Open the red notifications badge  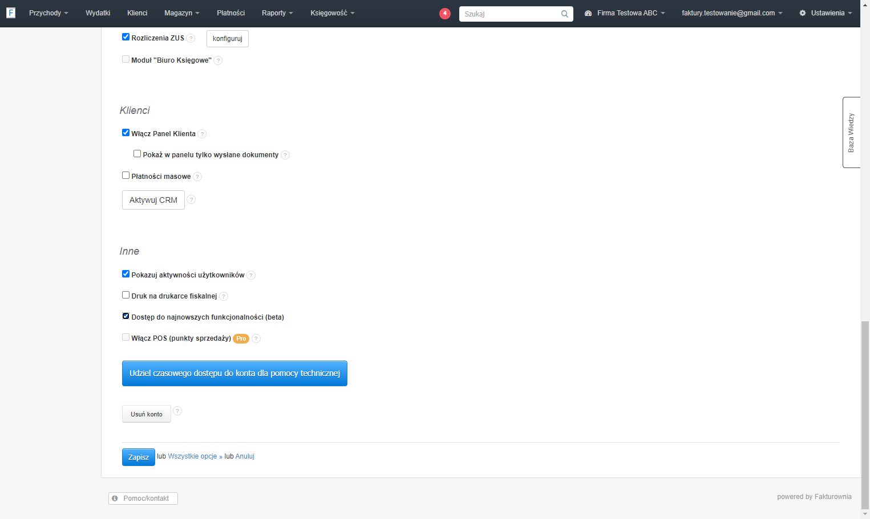click(x=445, y=13)
